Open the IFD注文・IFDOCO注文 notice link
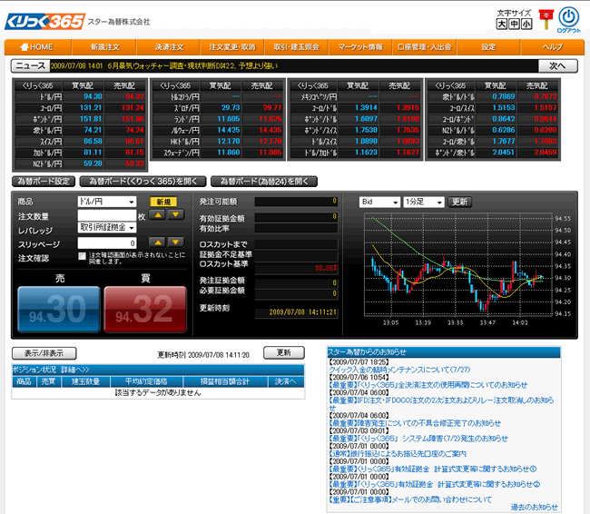Screen dimensions: 590x514 tap(441, 404)
